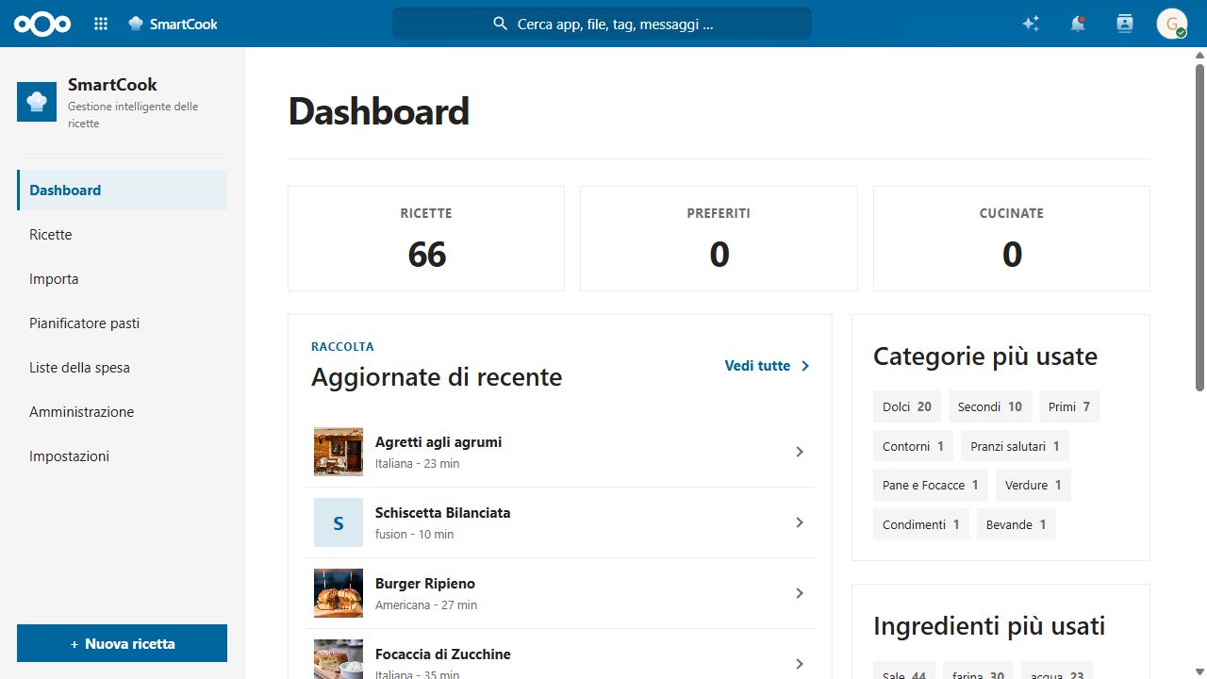Open the 'Schiscetta Bilanciata' recipe title
Viewport: 1207px width, 679px height.
(x=442, y=513)
